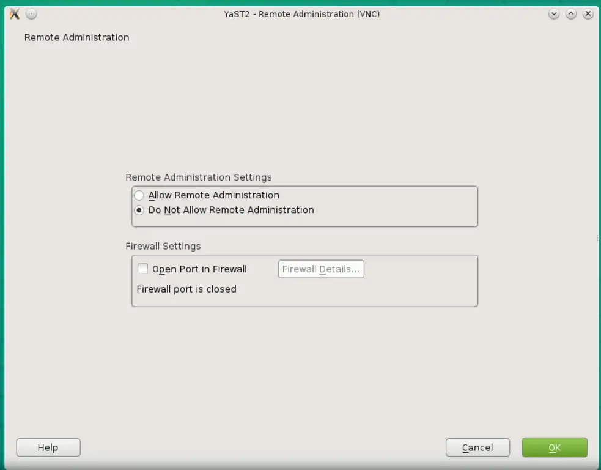
Task: Open Firewall Details dialog
Action: 321,269
